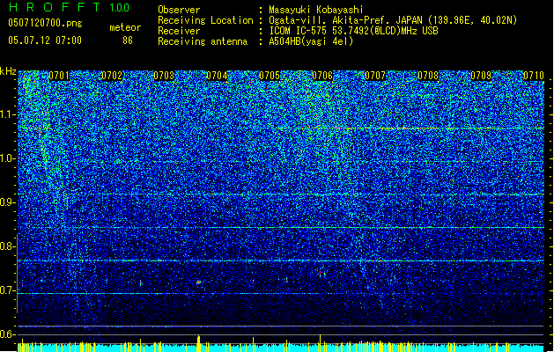Click the 0708 time marker

428,76
